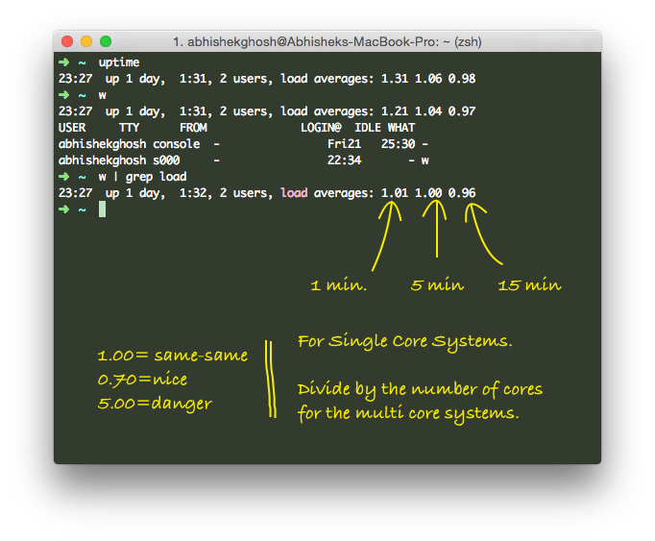Click the 'w | grep load' command

[142, 177]
